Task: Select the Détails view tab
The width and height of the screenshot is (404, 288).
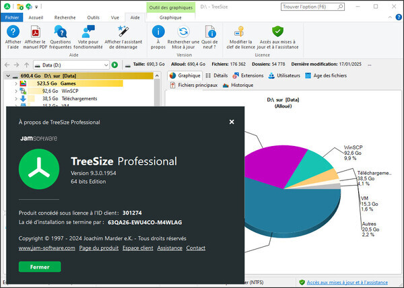Action: (x=216, y=75)
